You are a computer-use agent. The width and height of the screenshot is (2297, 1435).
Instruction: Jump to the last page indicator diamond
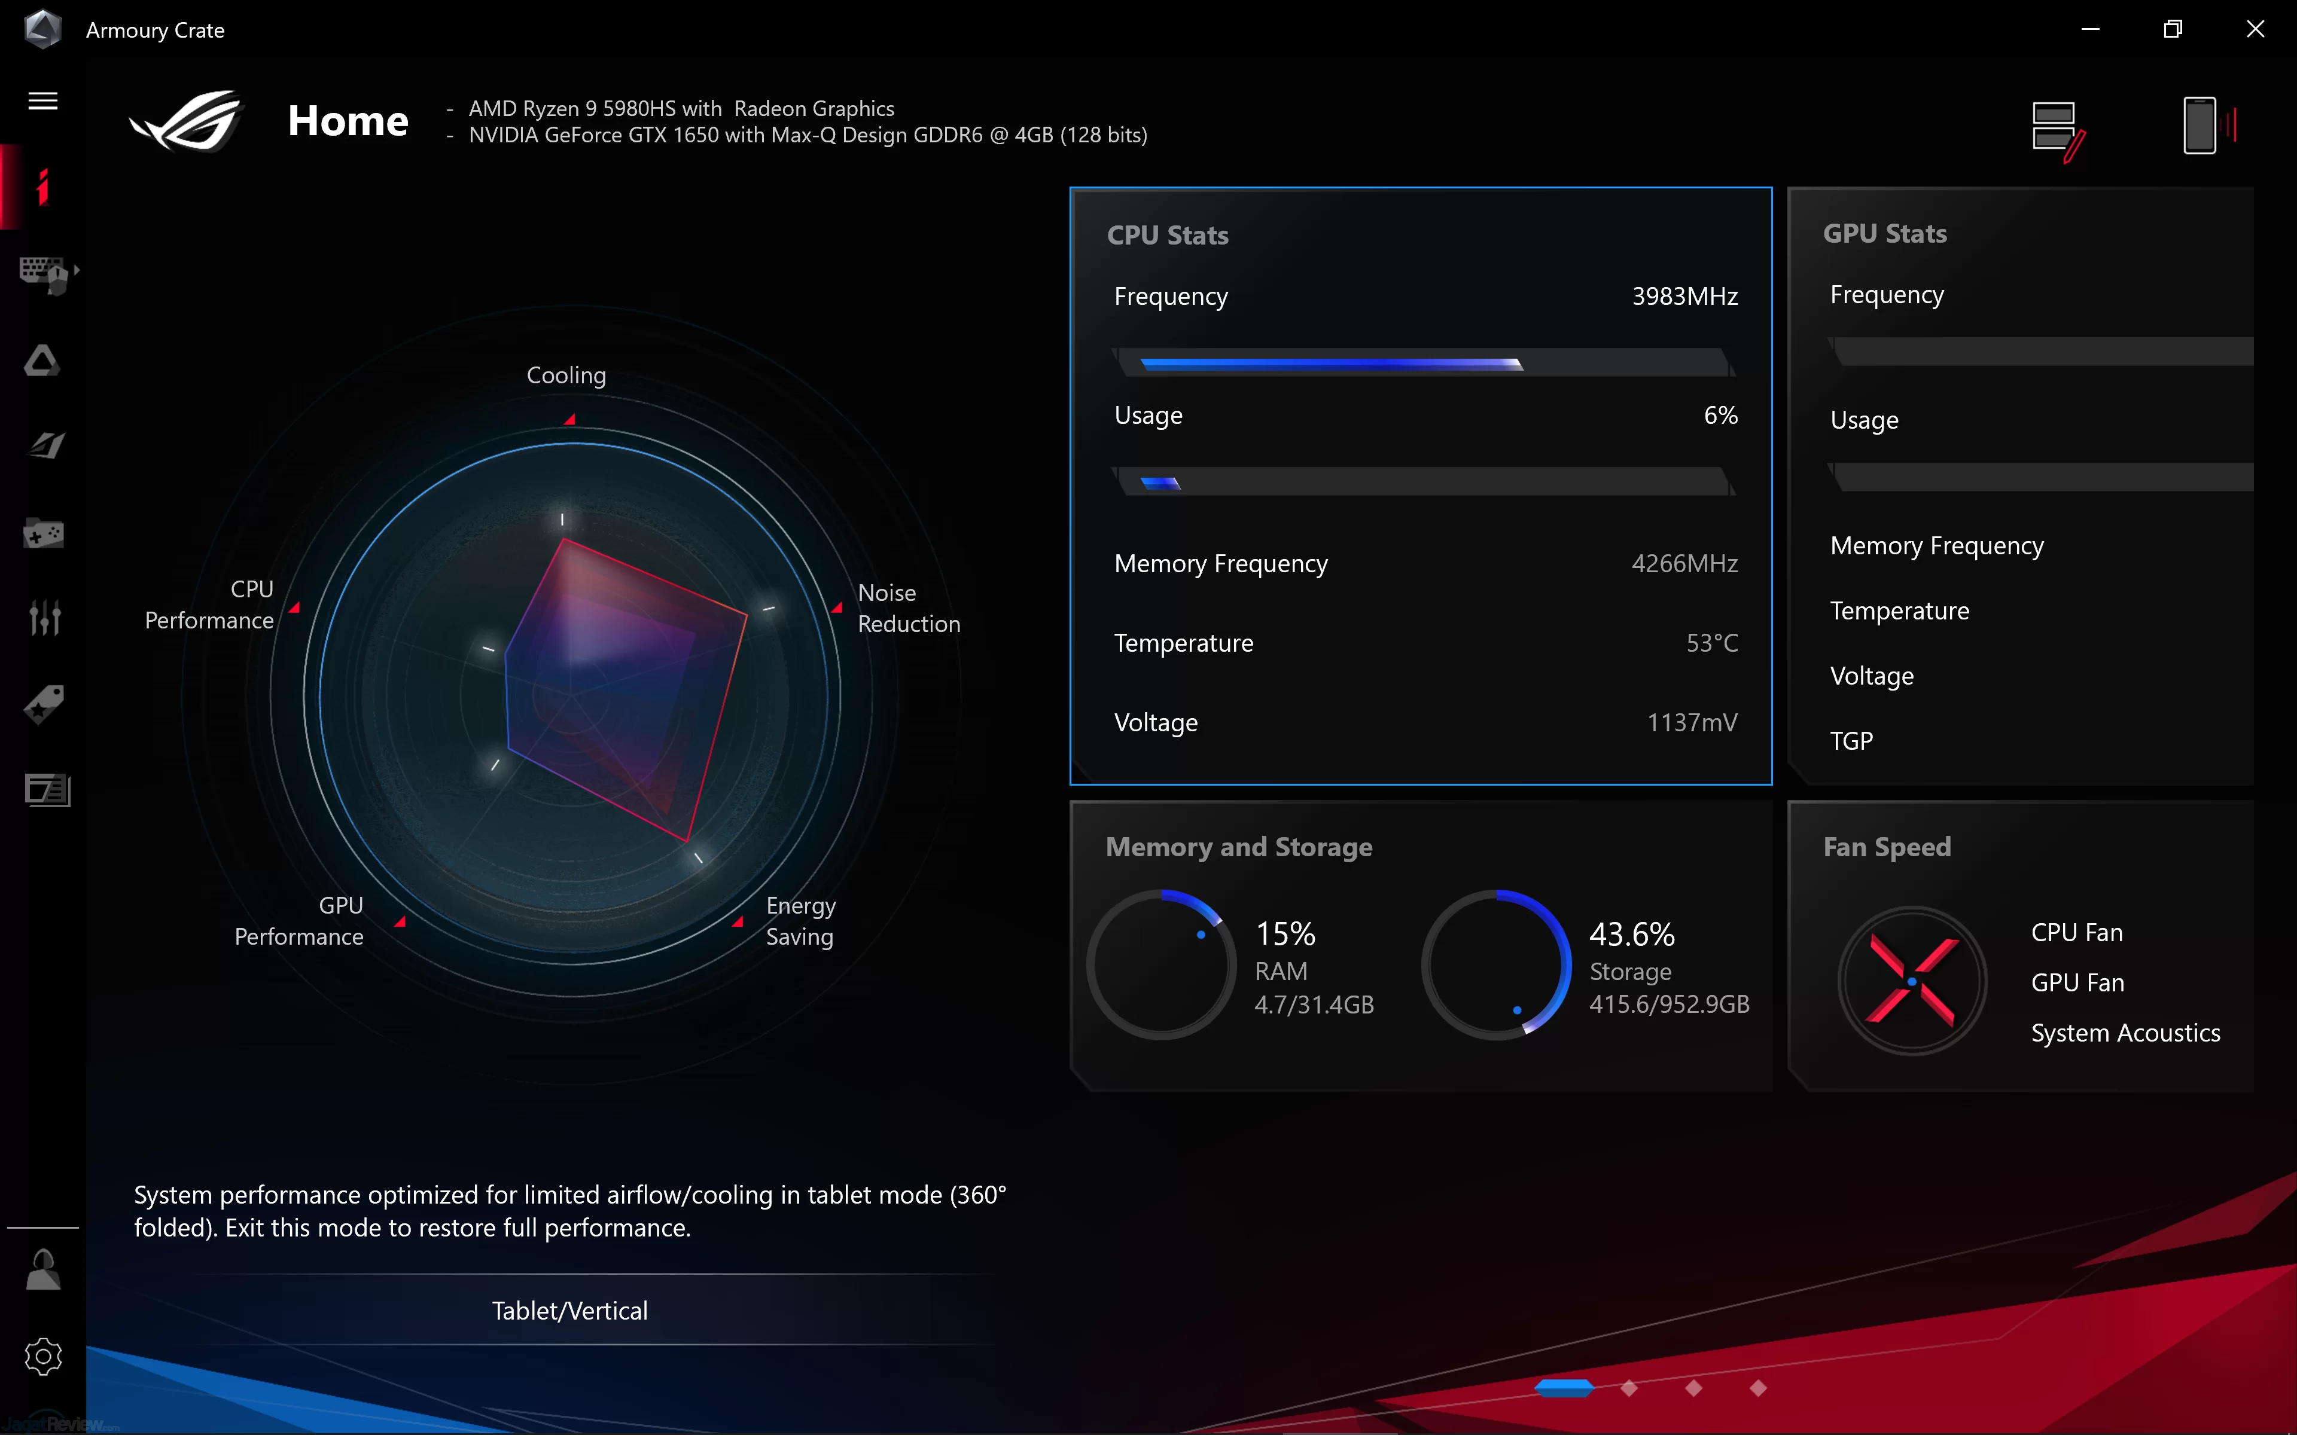click(1758, 1388)
